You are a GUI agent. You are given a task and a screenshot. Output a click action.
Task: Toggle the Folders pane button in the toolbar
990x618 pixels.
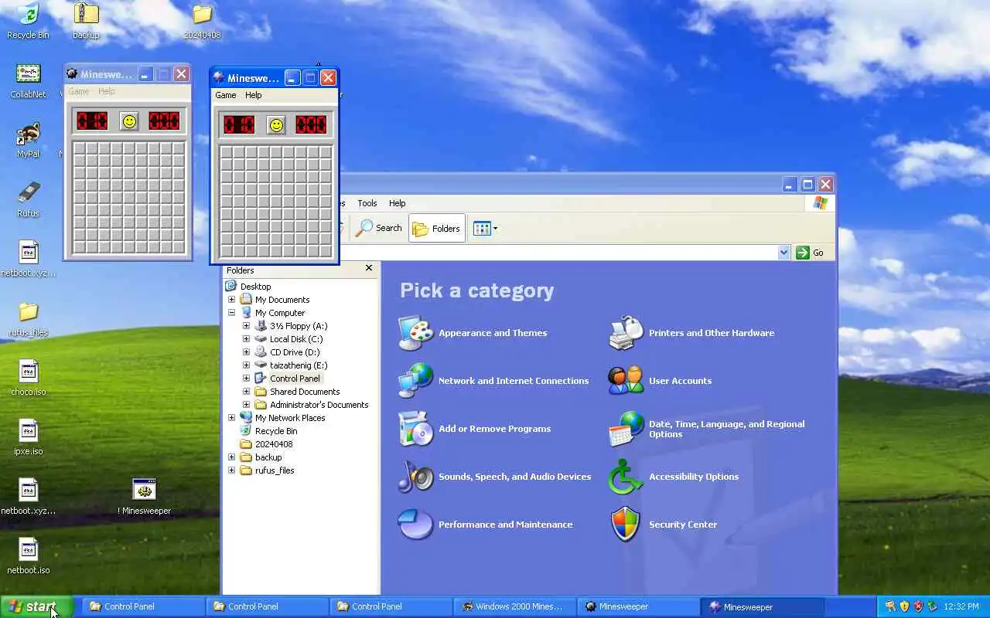click(437, 228)
